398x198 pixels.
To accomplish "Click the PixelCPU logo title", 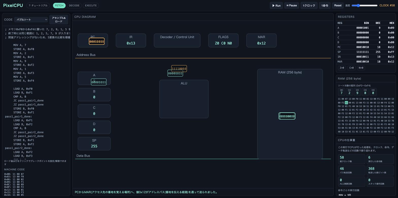I will pos(13,5).
